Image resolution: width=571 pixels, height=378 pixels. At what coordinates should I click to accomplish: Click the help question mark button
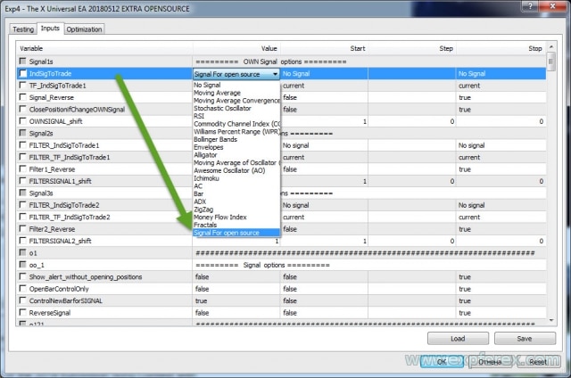click(530, 6)
